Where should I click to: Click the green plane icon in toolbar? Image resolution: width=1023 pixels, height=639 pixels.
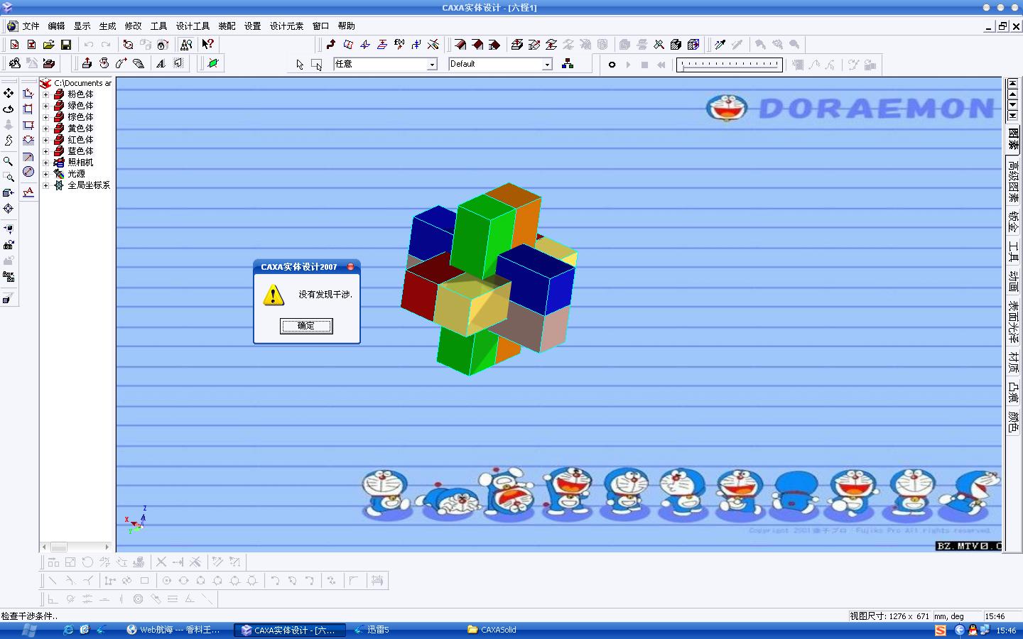pos(212,64)
